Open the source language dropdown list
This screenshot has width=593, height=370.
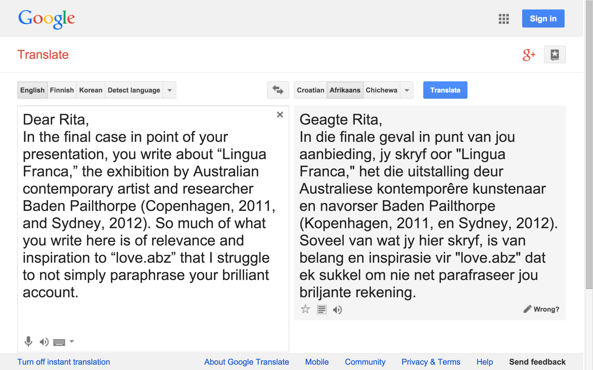click(x=170, y=90)
